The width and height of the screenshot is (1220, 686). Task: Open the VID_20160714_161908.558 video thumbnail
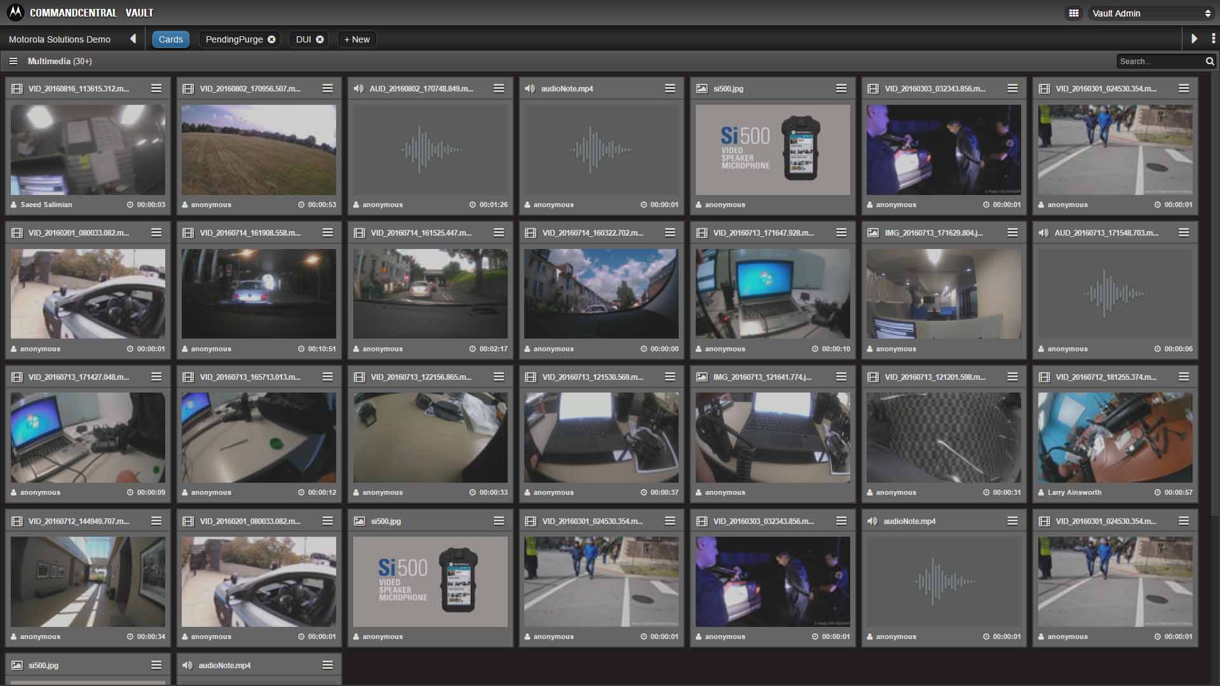[x=259, y=293]
